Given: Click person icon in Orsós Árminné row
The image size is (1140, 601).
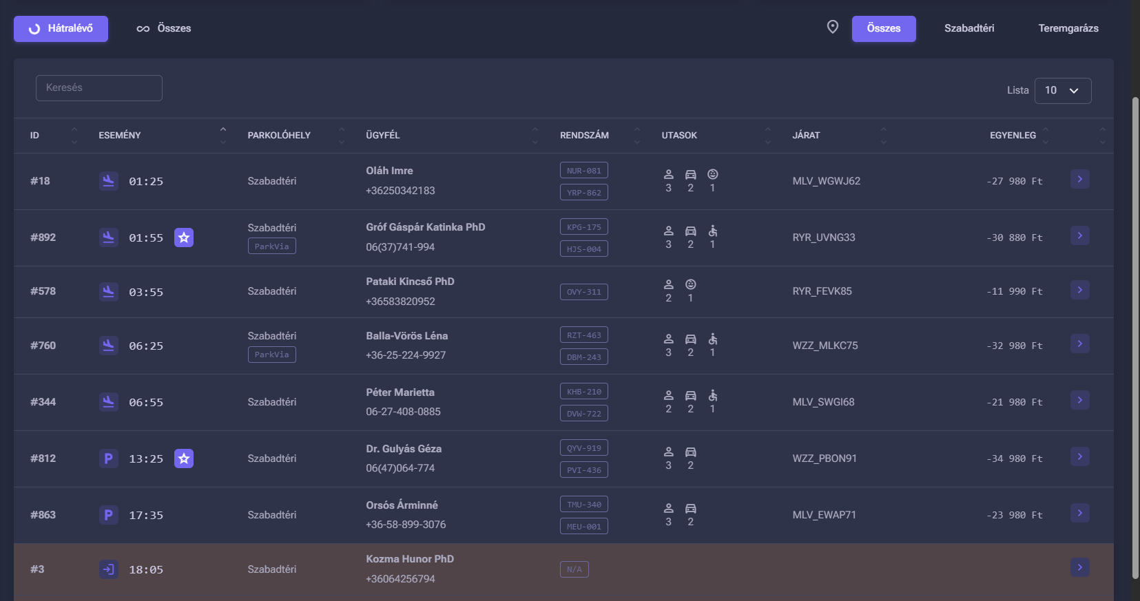Looking at the screenshot, I should click(x=668, y=508).
